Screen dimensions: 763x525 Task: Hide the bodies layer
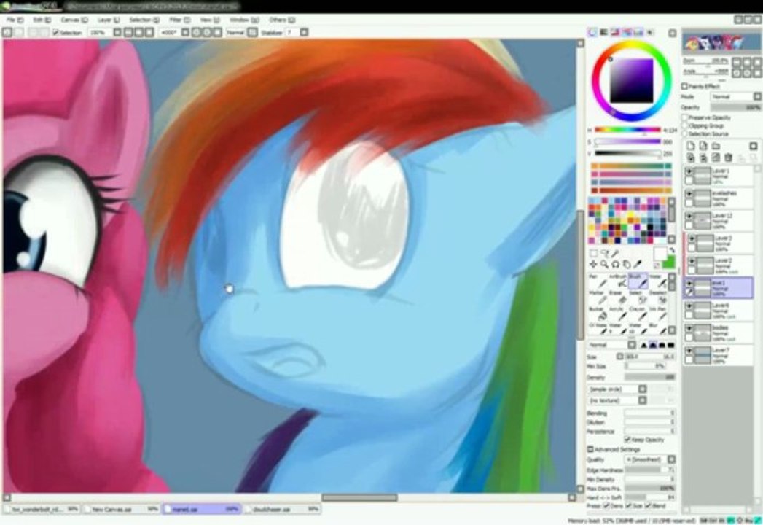coord(689,329)
